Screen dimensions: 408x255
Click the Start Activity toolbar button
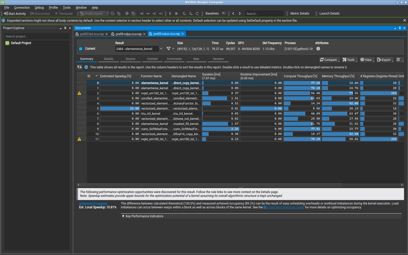click(15, 14)
